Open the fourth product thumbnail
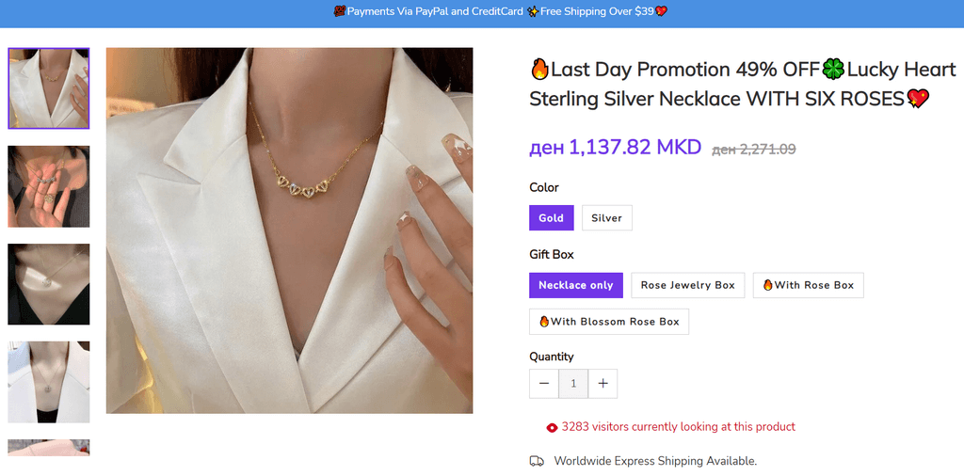This screenshot has height=476, width=964. [49, 382]
